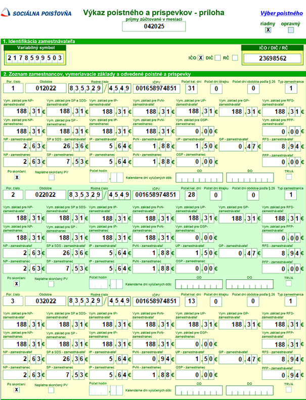Click Rodné číslo prefix 835329 in record 2
306x400 pixels.
pos(85,195)
